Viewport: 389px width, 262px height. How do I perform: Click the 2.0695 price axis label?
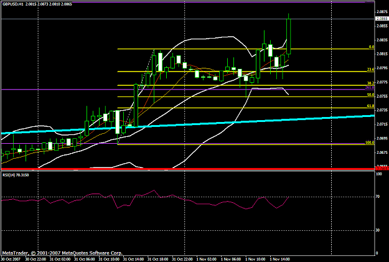[x=382, y=138]
